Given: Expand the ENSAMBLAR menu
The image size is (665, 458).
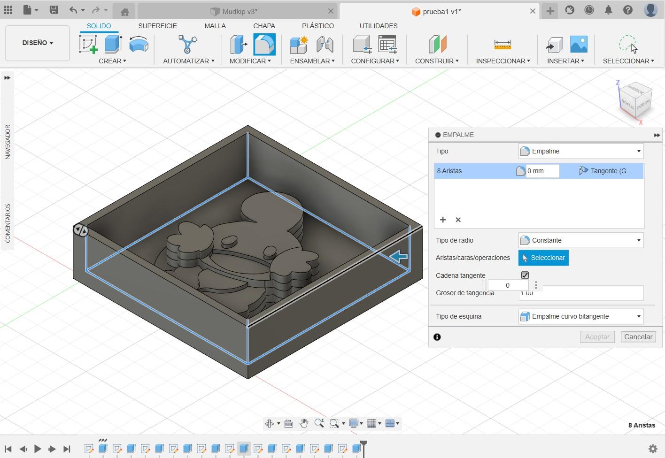Looking at the screenshot, I should pyautogui.click(x=312, y=61).
